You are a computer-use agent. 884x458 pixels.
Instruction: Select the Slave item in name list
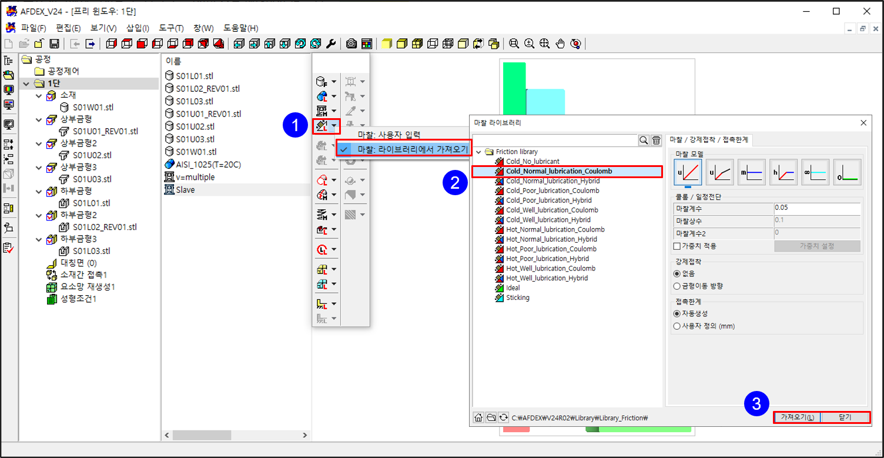coord(185,190)
